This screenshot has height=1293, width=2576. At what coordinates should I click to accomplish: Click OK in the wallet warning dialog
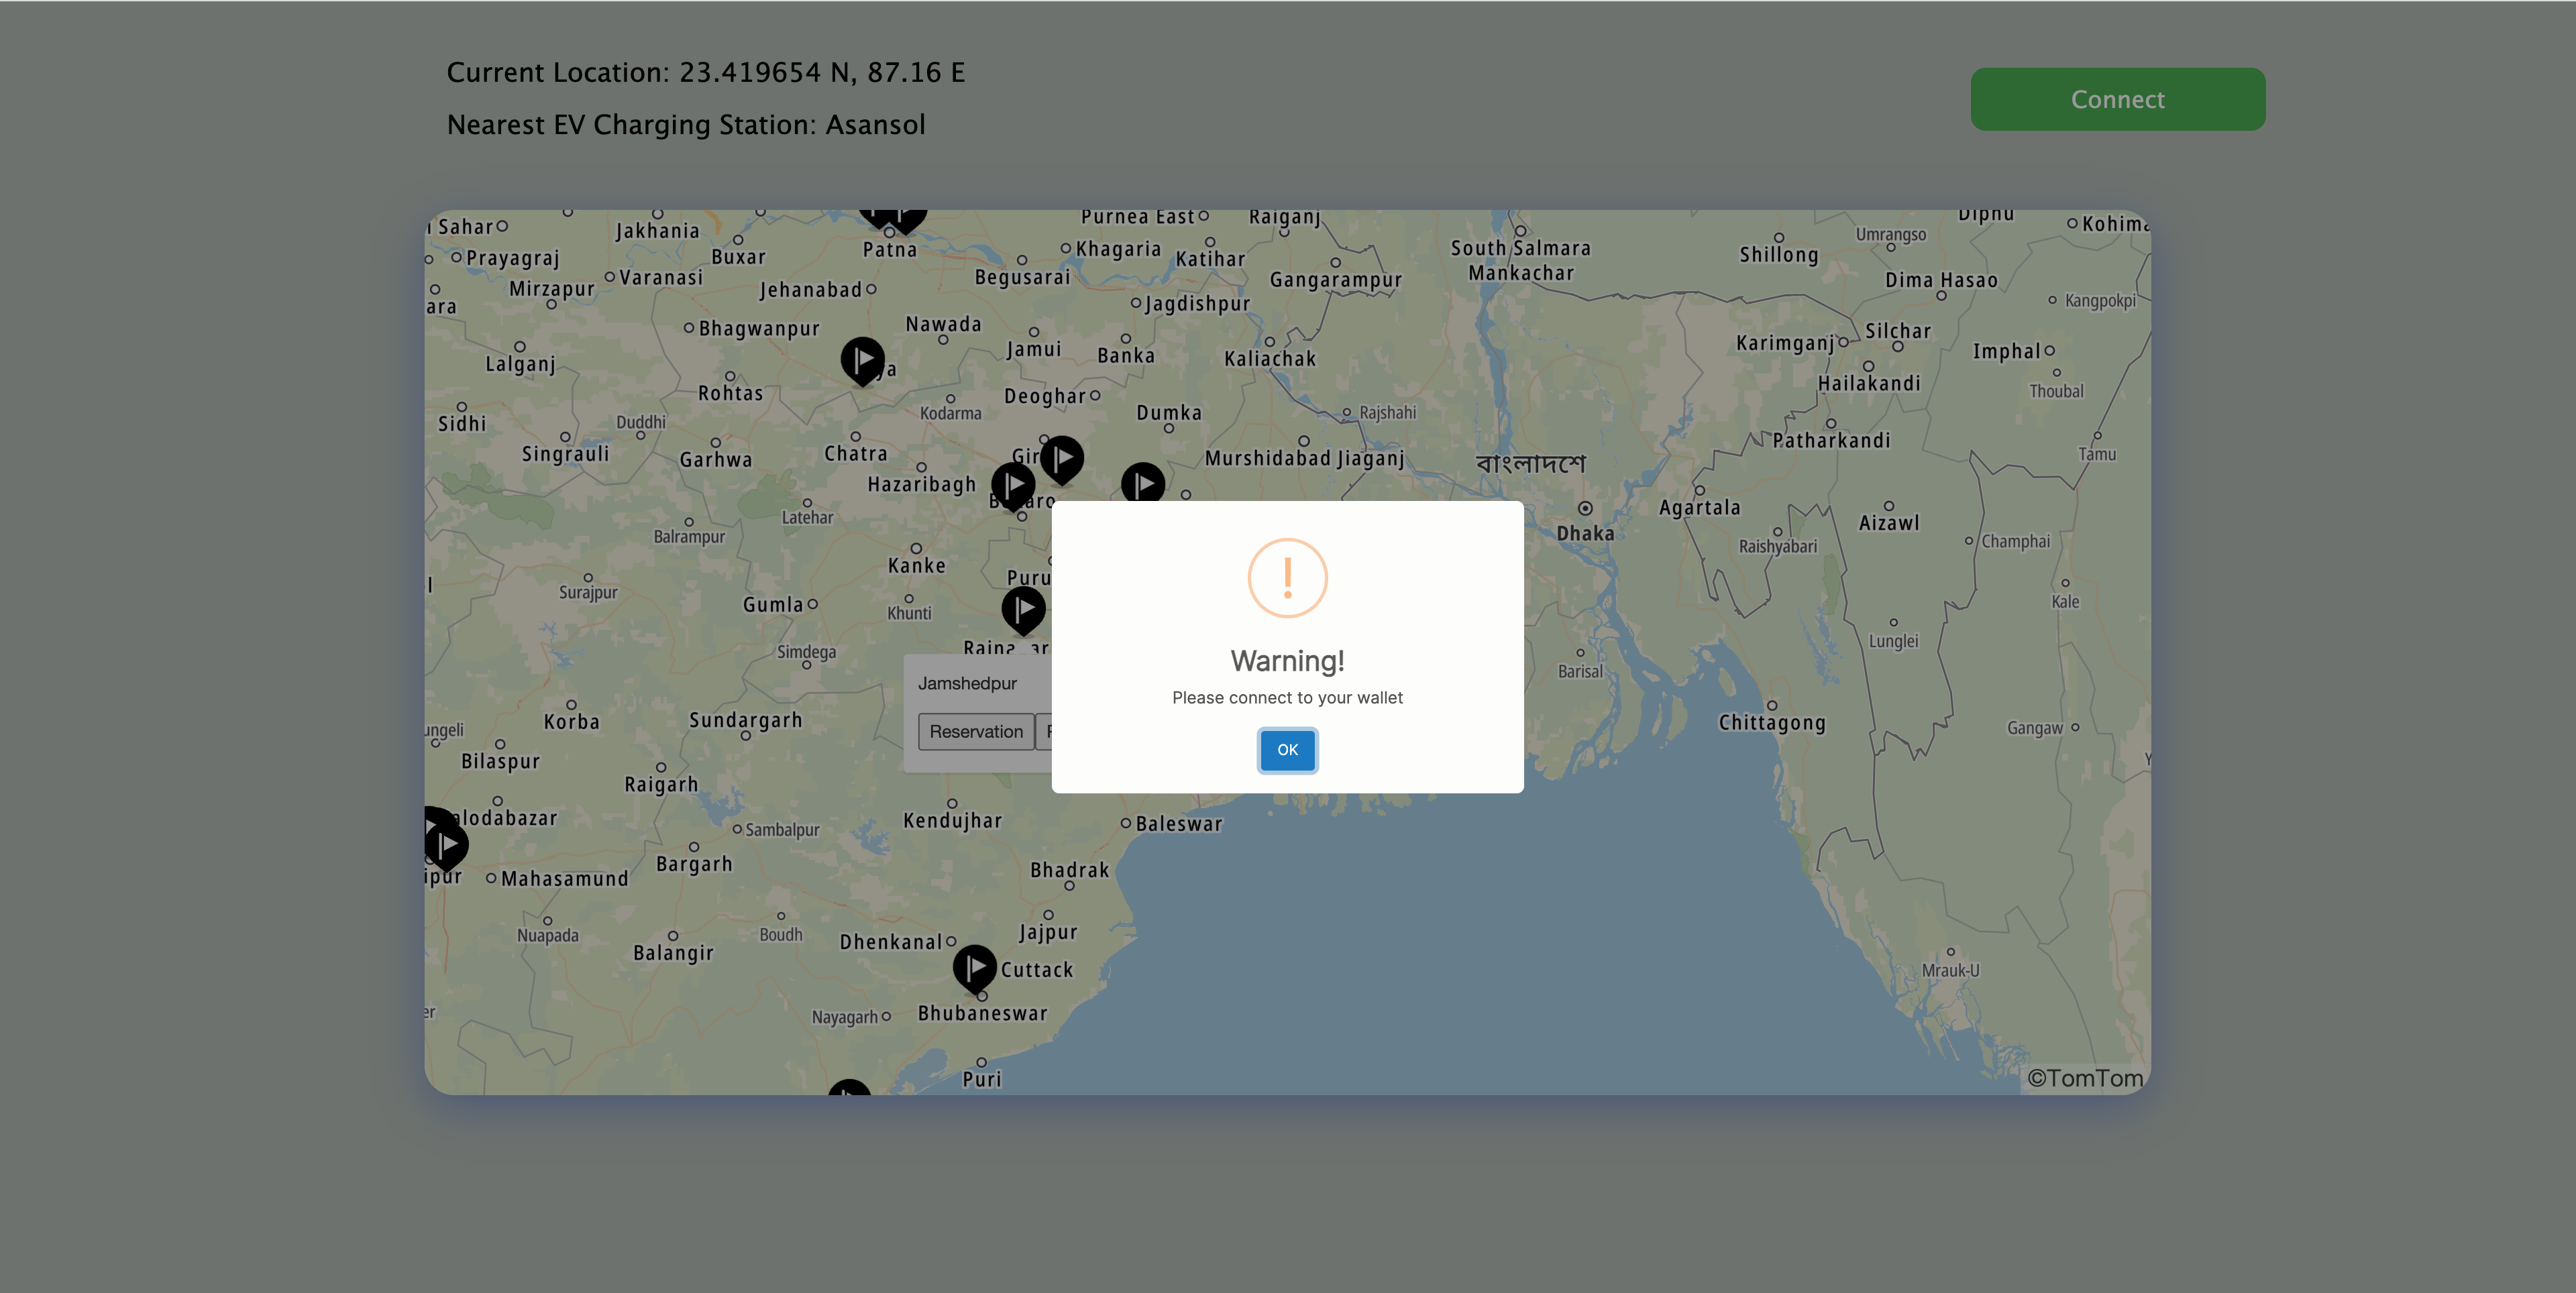pyautogui.click(x=1287, y=750)
